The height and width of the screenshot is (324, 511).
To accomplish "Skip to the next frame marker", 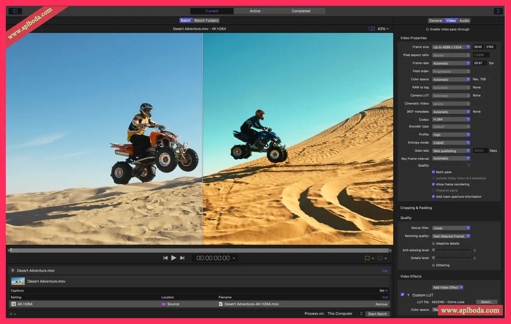I will (x=182, y=258).
